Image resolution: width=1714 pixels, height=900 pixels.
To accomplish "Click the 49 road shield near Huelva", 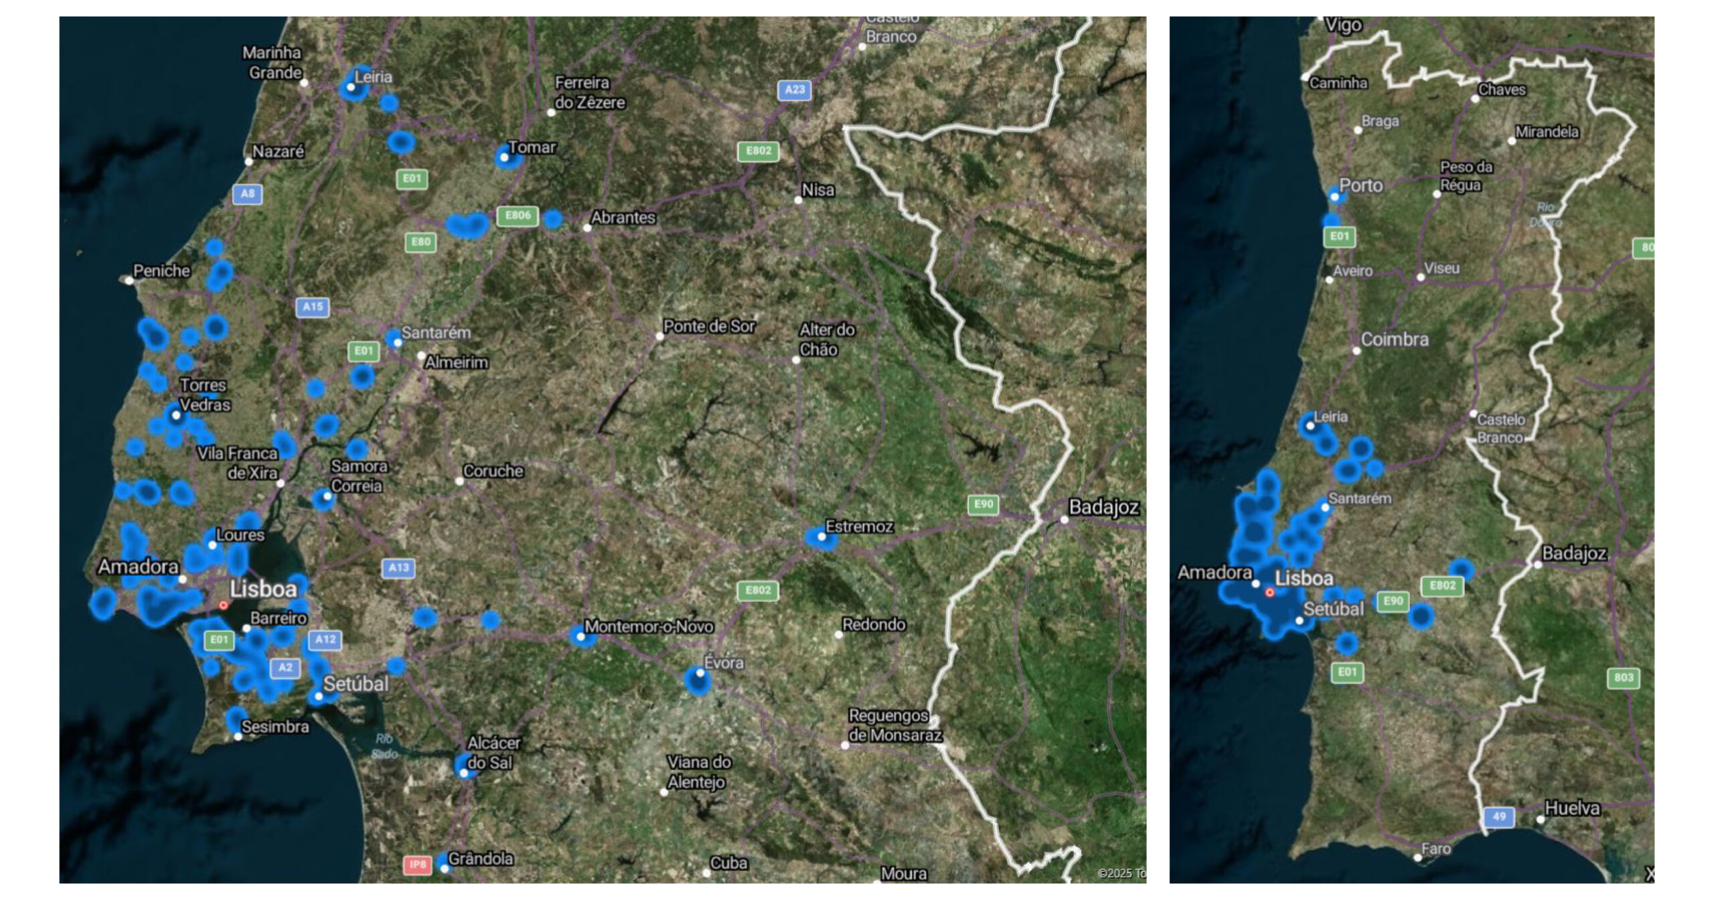I will [1498, 817].
